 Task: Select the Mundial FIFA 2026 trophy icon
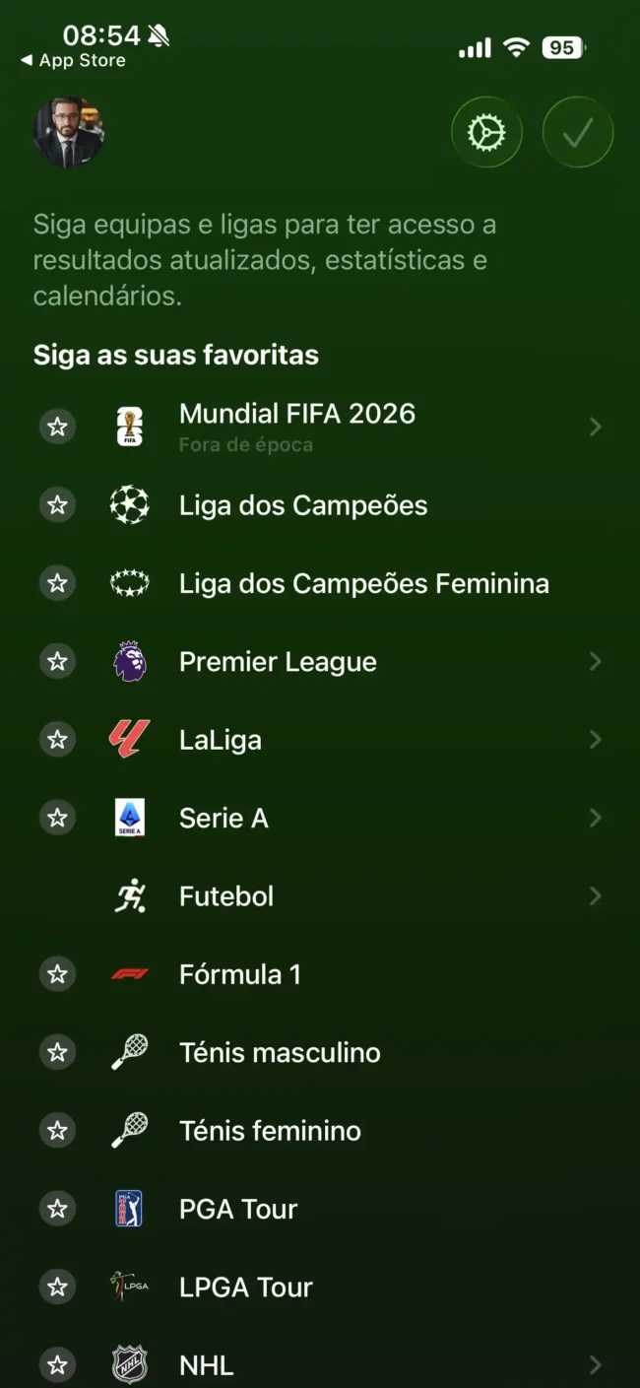tap(129, 427)
